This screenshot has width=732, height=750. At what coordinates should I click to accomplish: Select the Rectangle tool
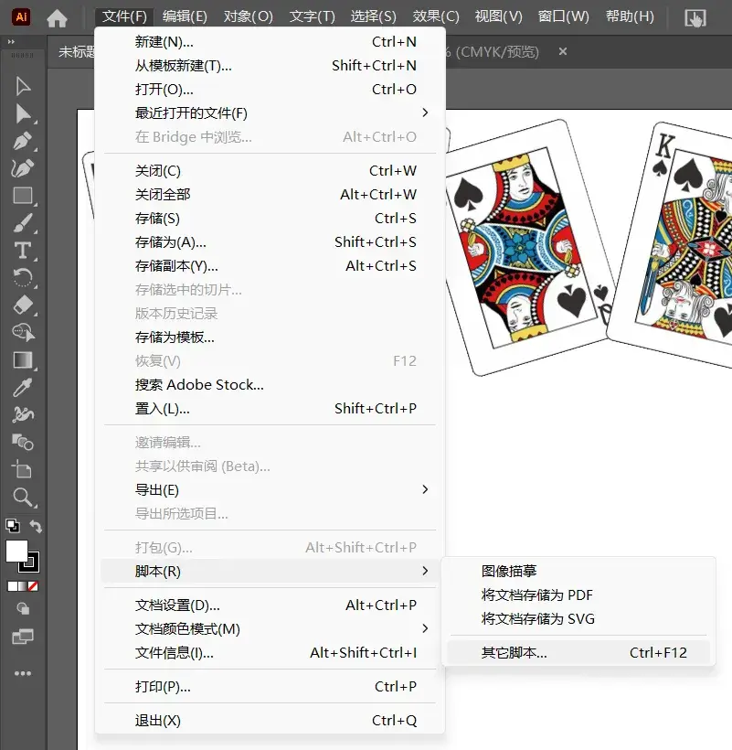click(x=23, y=196)
